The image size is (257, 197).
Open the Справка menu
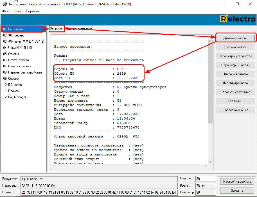click(x=32, y=11)
